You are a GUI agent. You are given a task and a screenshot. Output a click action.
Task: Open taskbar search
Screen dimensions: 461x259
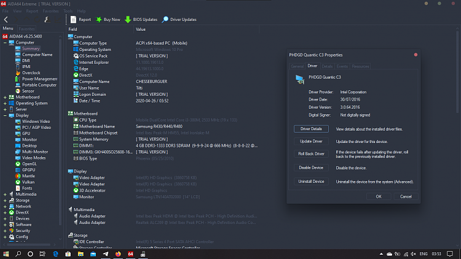pos(18,253)
